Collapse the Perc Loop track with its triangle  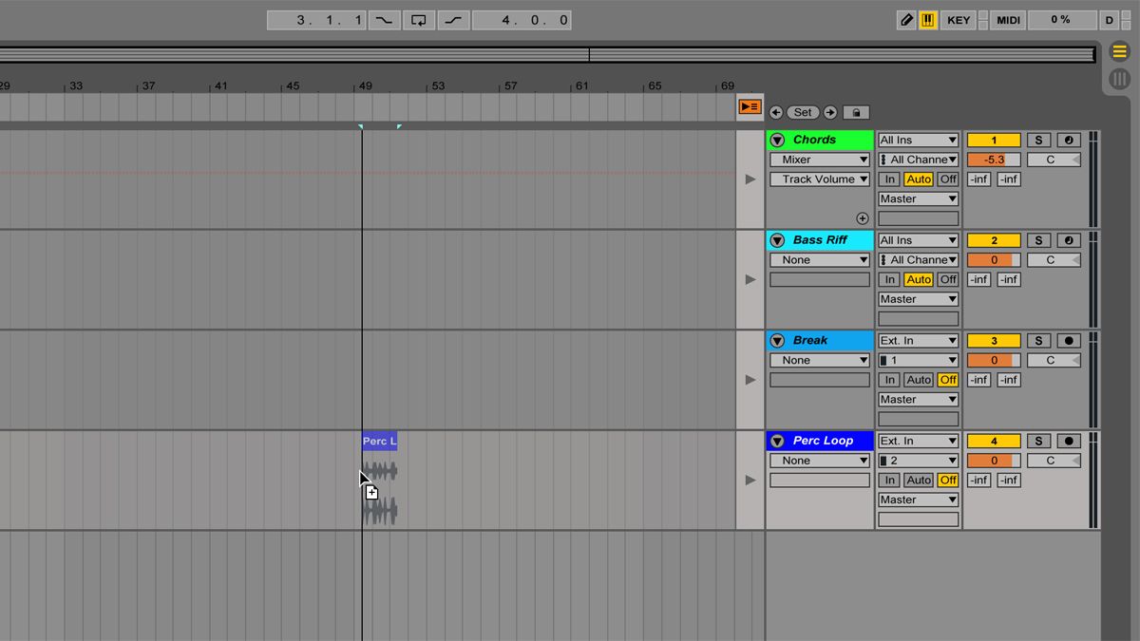pos(777,440)
